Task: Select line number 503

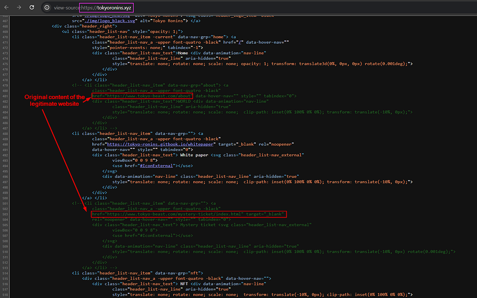Action: [x=5, y=214]
